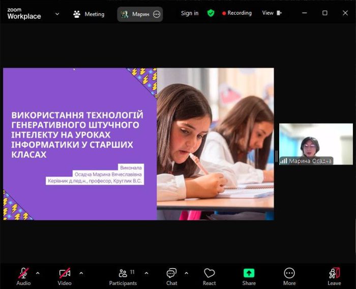This screenshot has width=356, height=289.
Task: Start camera using the Video button
Action: (65, 275)
